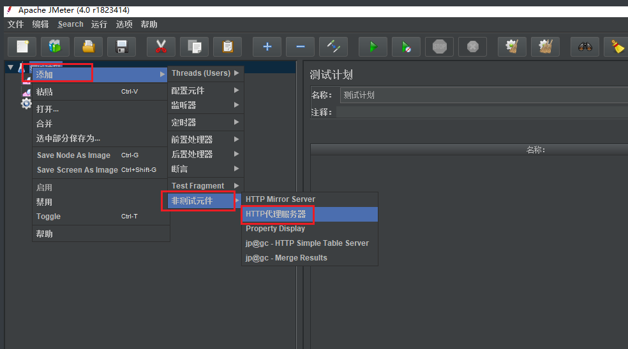Choose 合并 from the context menu

[x=101, y=124]
